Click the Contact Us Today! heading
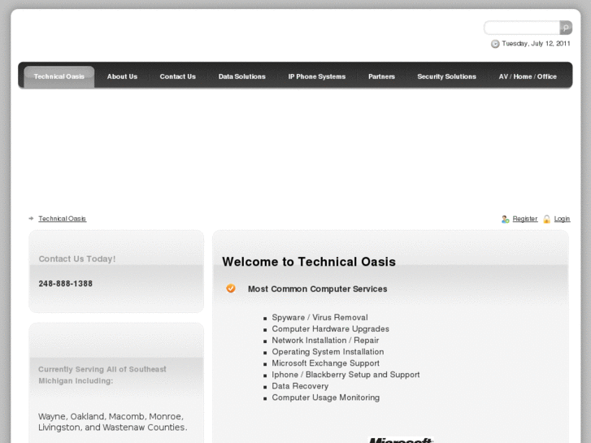Image resolution: width=591 pixels, height=443 pixels. pyautogui.click(x=77, y=259)
